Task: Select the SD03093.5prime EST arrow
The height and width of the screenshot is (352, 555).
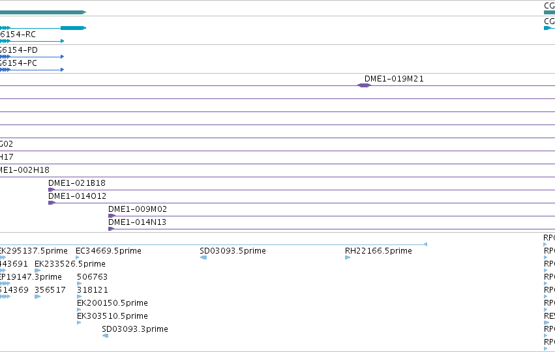Action: tap(203, 257)
